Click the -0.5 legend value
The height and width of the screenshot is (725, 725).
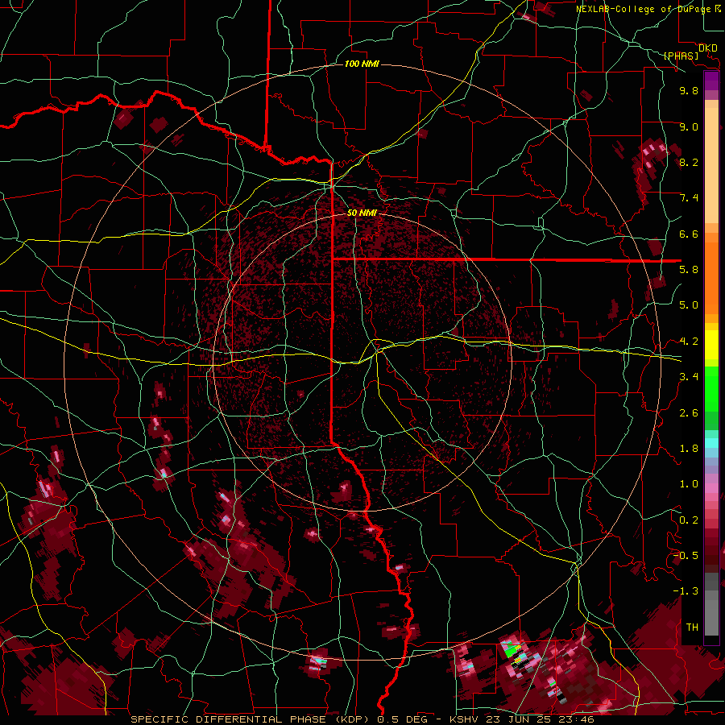click(686, 556)
